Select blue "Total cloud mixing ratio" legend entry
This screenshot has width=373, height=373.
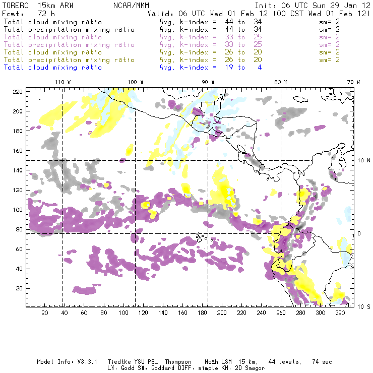53,68
